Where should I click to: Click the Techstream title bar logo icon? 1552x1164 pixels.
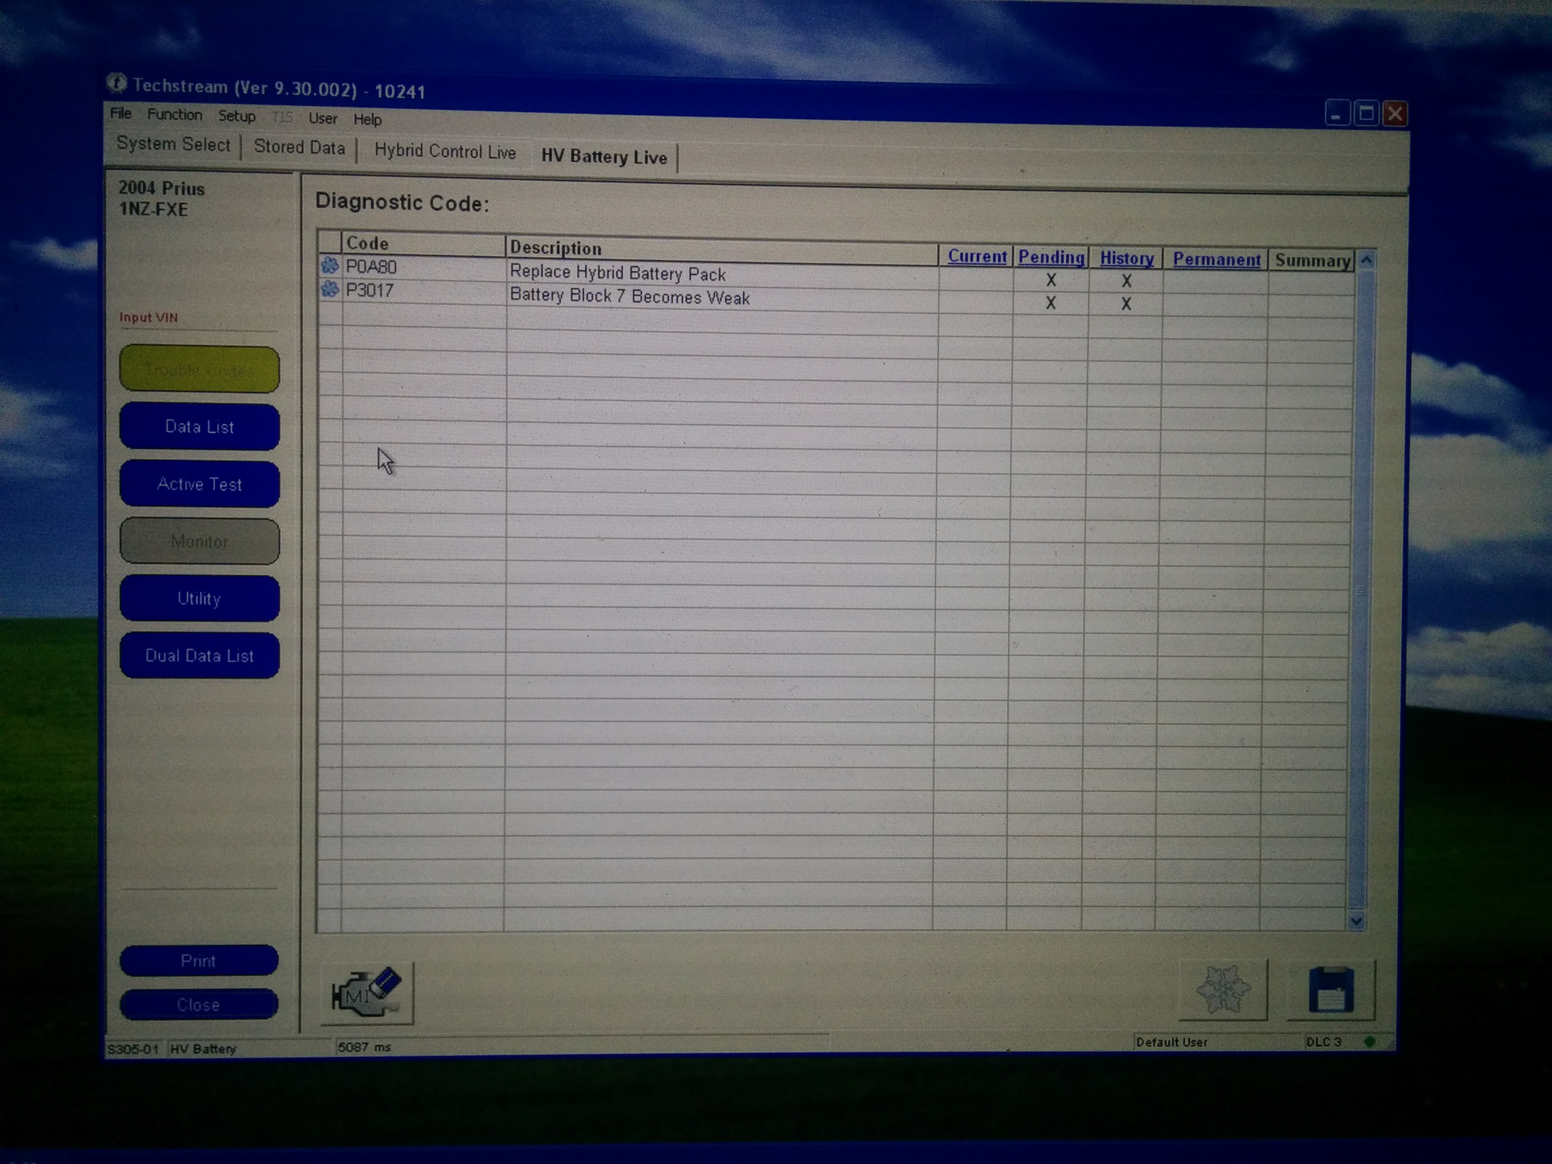pyautogui.click(x=117, y=84)
